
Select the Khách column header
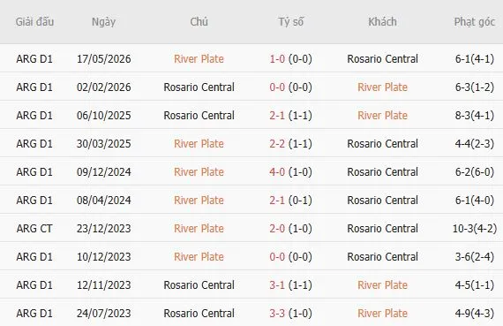click(382, 22)
